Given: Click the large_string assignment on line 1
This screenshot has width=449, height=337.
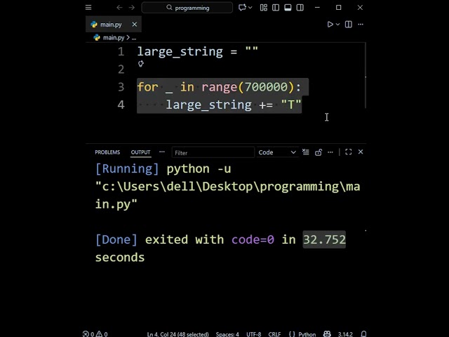Looking at the screenshot, I should click(198, 52).
